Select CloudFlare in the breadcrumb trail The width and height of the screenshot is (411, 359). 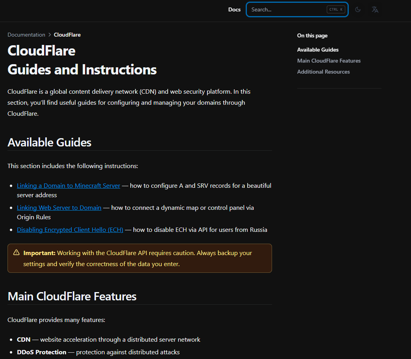tap(67, 35)
